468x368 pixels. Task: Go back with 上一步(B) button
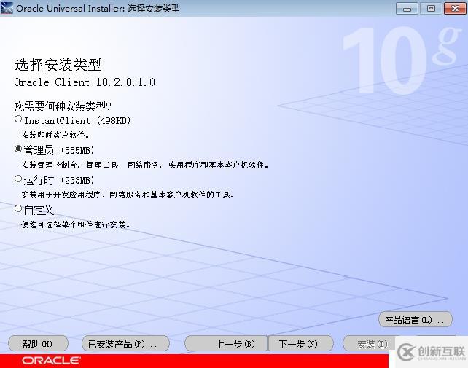click(x=226, y=344)
